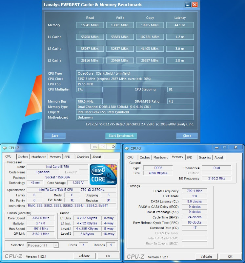Click Memory Latency value 44.1 ns
Image resolution: width=245 pixels, height=263 pixels.
click(180, 25)
